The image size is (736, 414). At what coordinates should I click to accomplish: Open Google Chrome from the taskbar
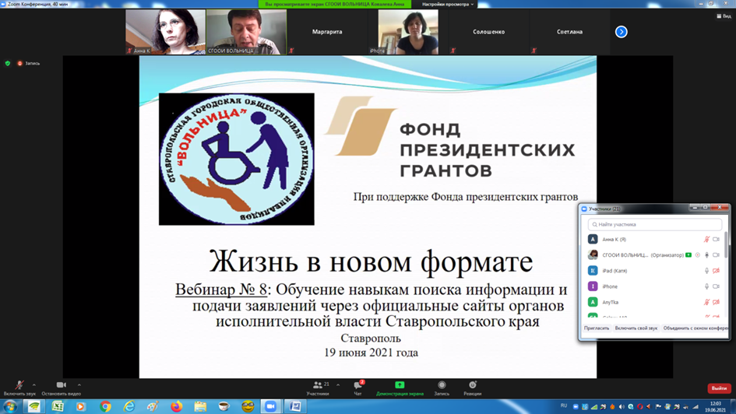pos(106,406)
